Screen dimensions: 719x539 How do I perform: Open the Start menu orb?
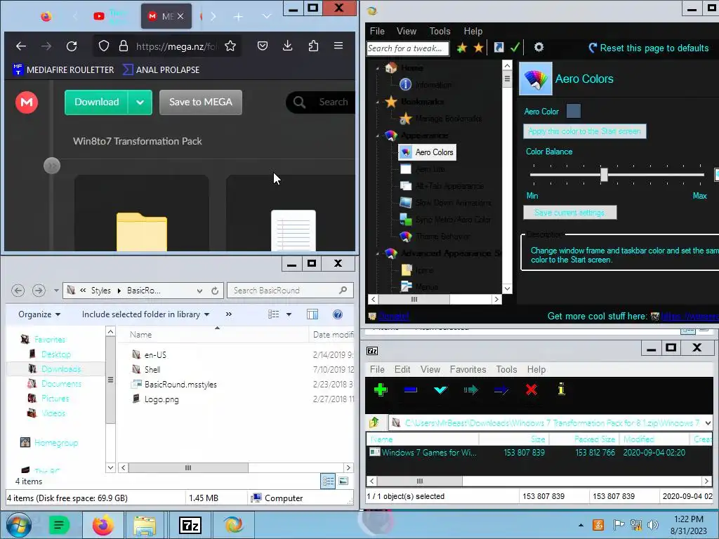19,525
